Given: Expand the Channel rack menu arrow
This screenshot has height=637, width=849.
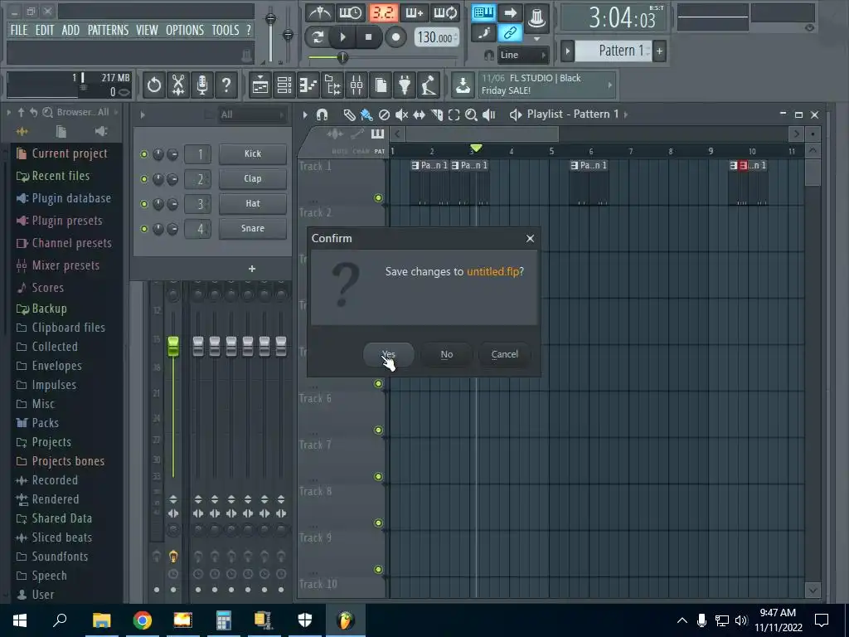Looking at the screenshot, I should [143, 114].
